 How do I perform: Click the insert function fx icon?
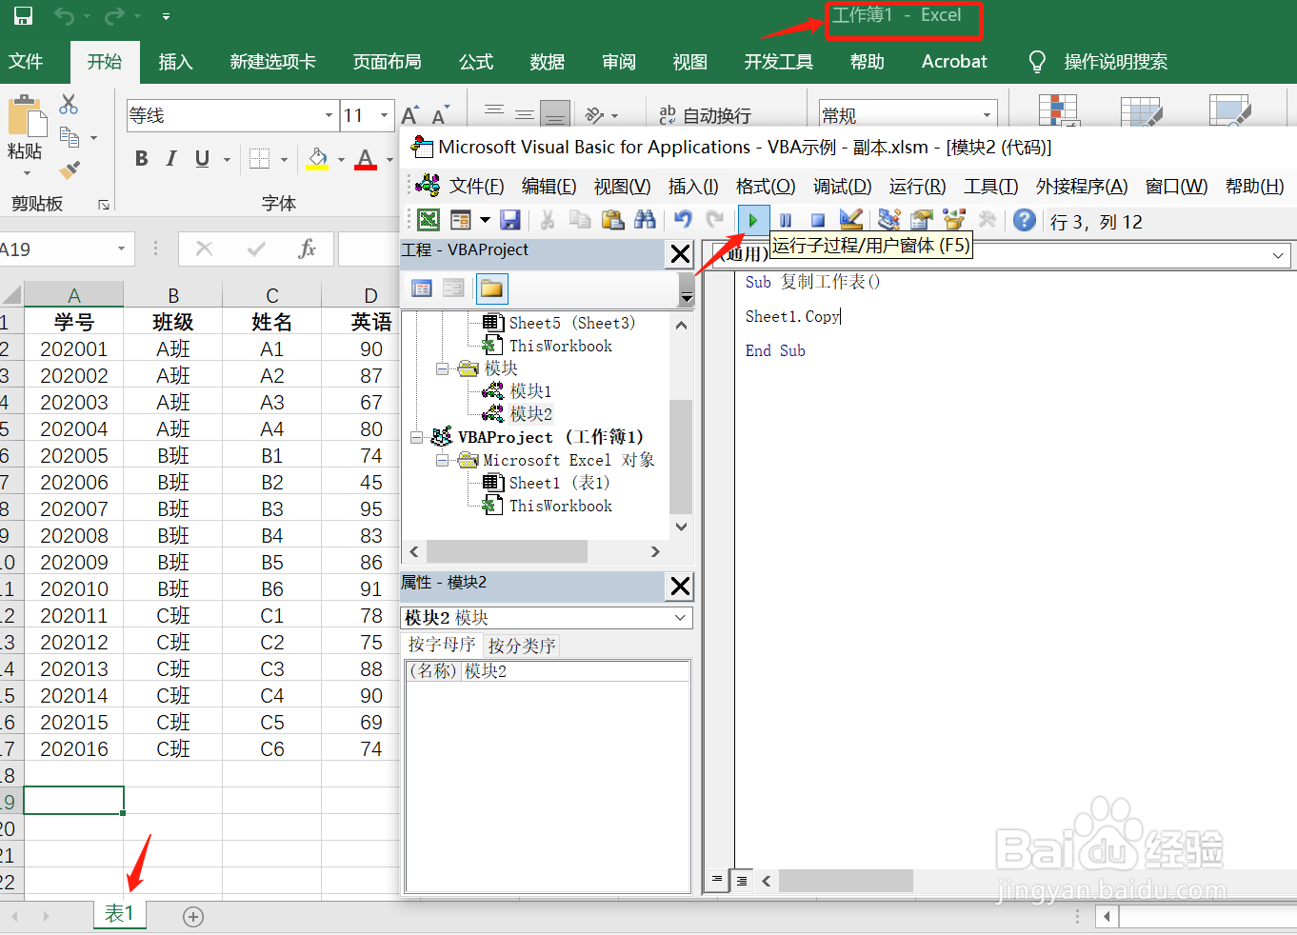(x=307, y=249)
